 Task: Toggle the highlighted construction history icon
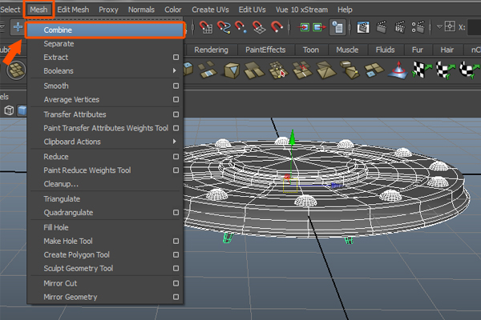(338, 27)
